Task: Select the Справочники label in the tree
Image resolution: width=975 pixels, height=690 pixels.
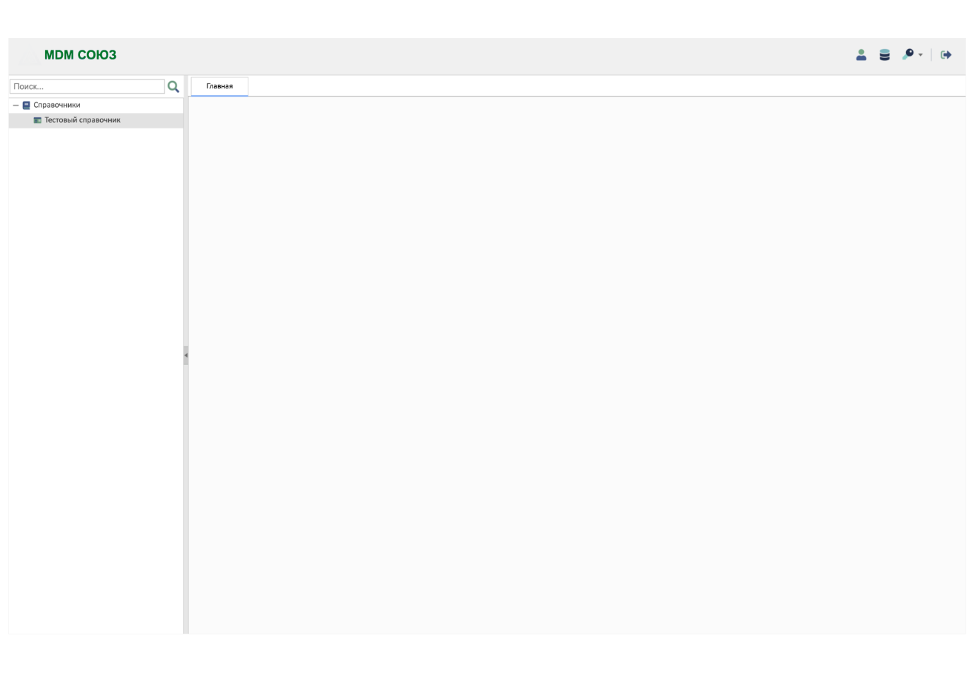Action: [x=57, y=106]
